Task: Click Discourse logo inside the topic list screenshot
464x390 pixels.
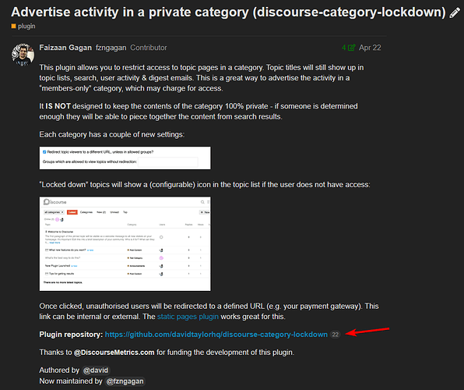Action: [x=55, y=202]
